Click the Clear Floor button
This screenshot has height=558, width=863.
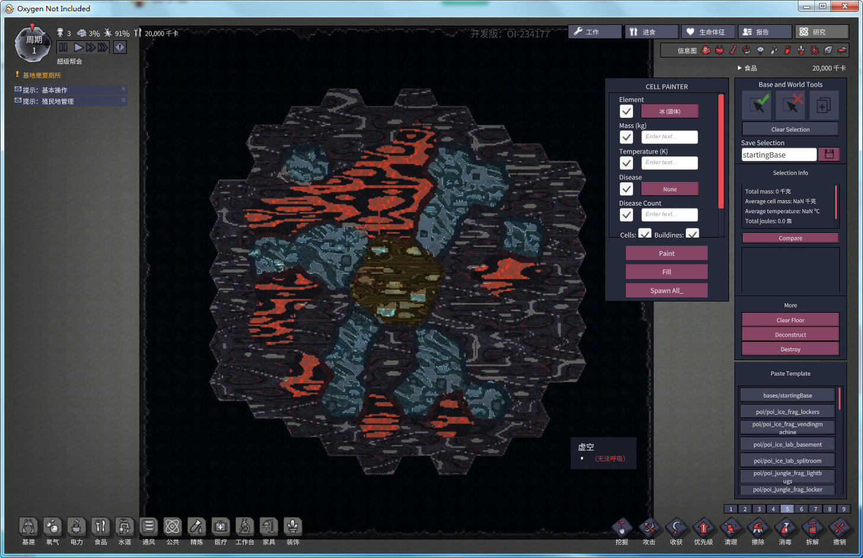click(790, 320)
